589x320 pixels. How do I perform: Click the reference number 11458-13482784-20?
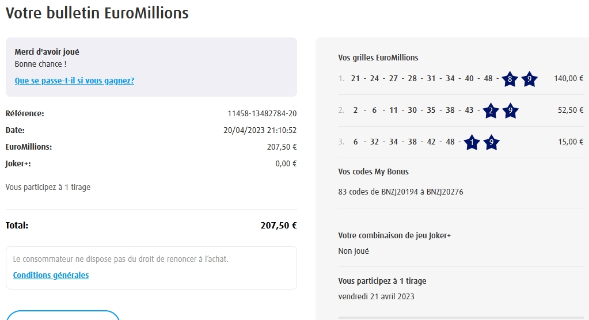point(262,113)
